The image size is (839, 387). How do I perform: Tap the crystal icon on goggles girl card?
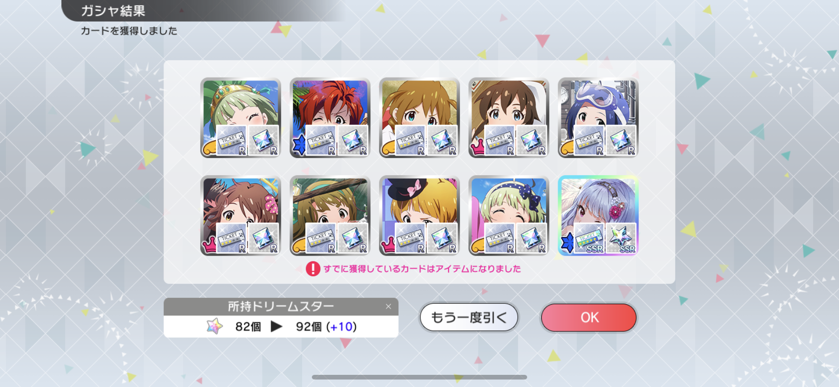point(621,140)
